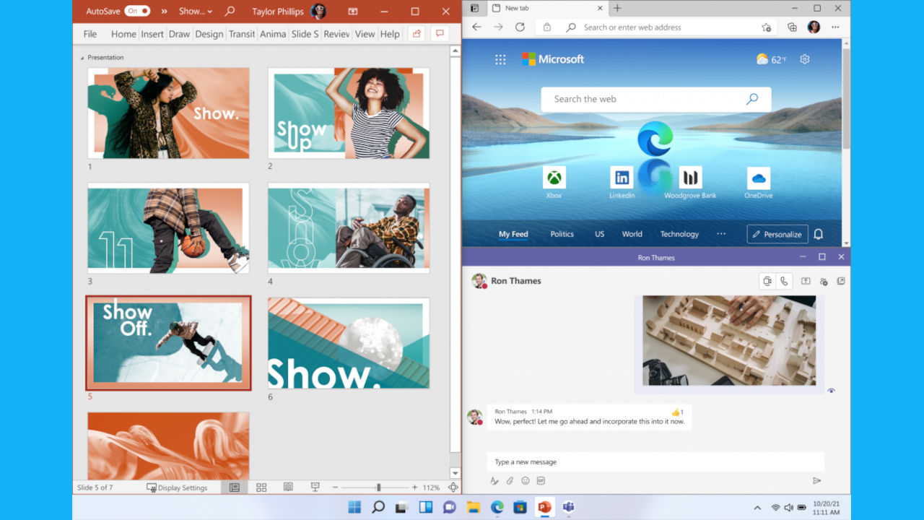
Task: Open the Show... file name dropdown
Action: pyautogui.click(x=196, y=11)
